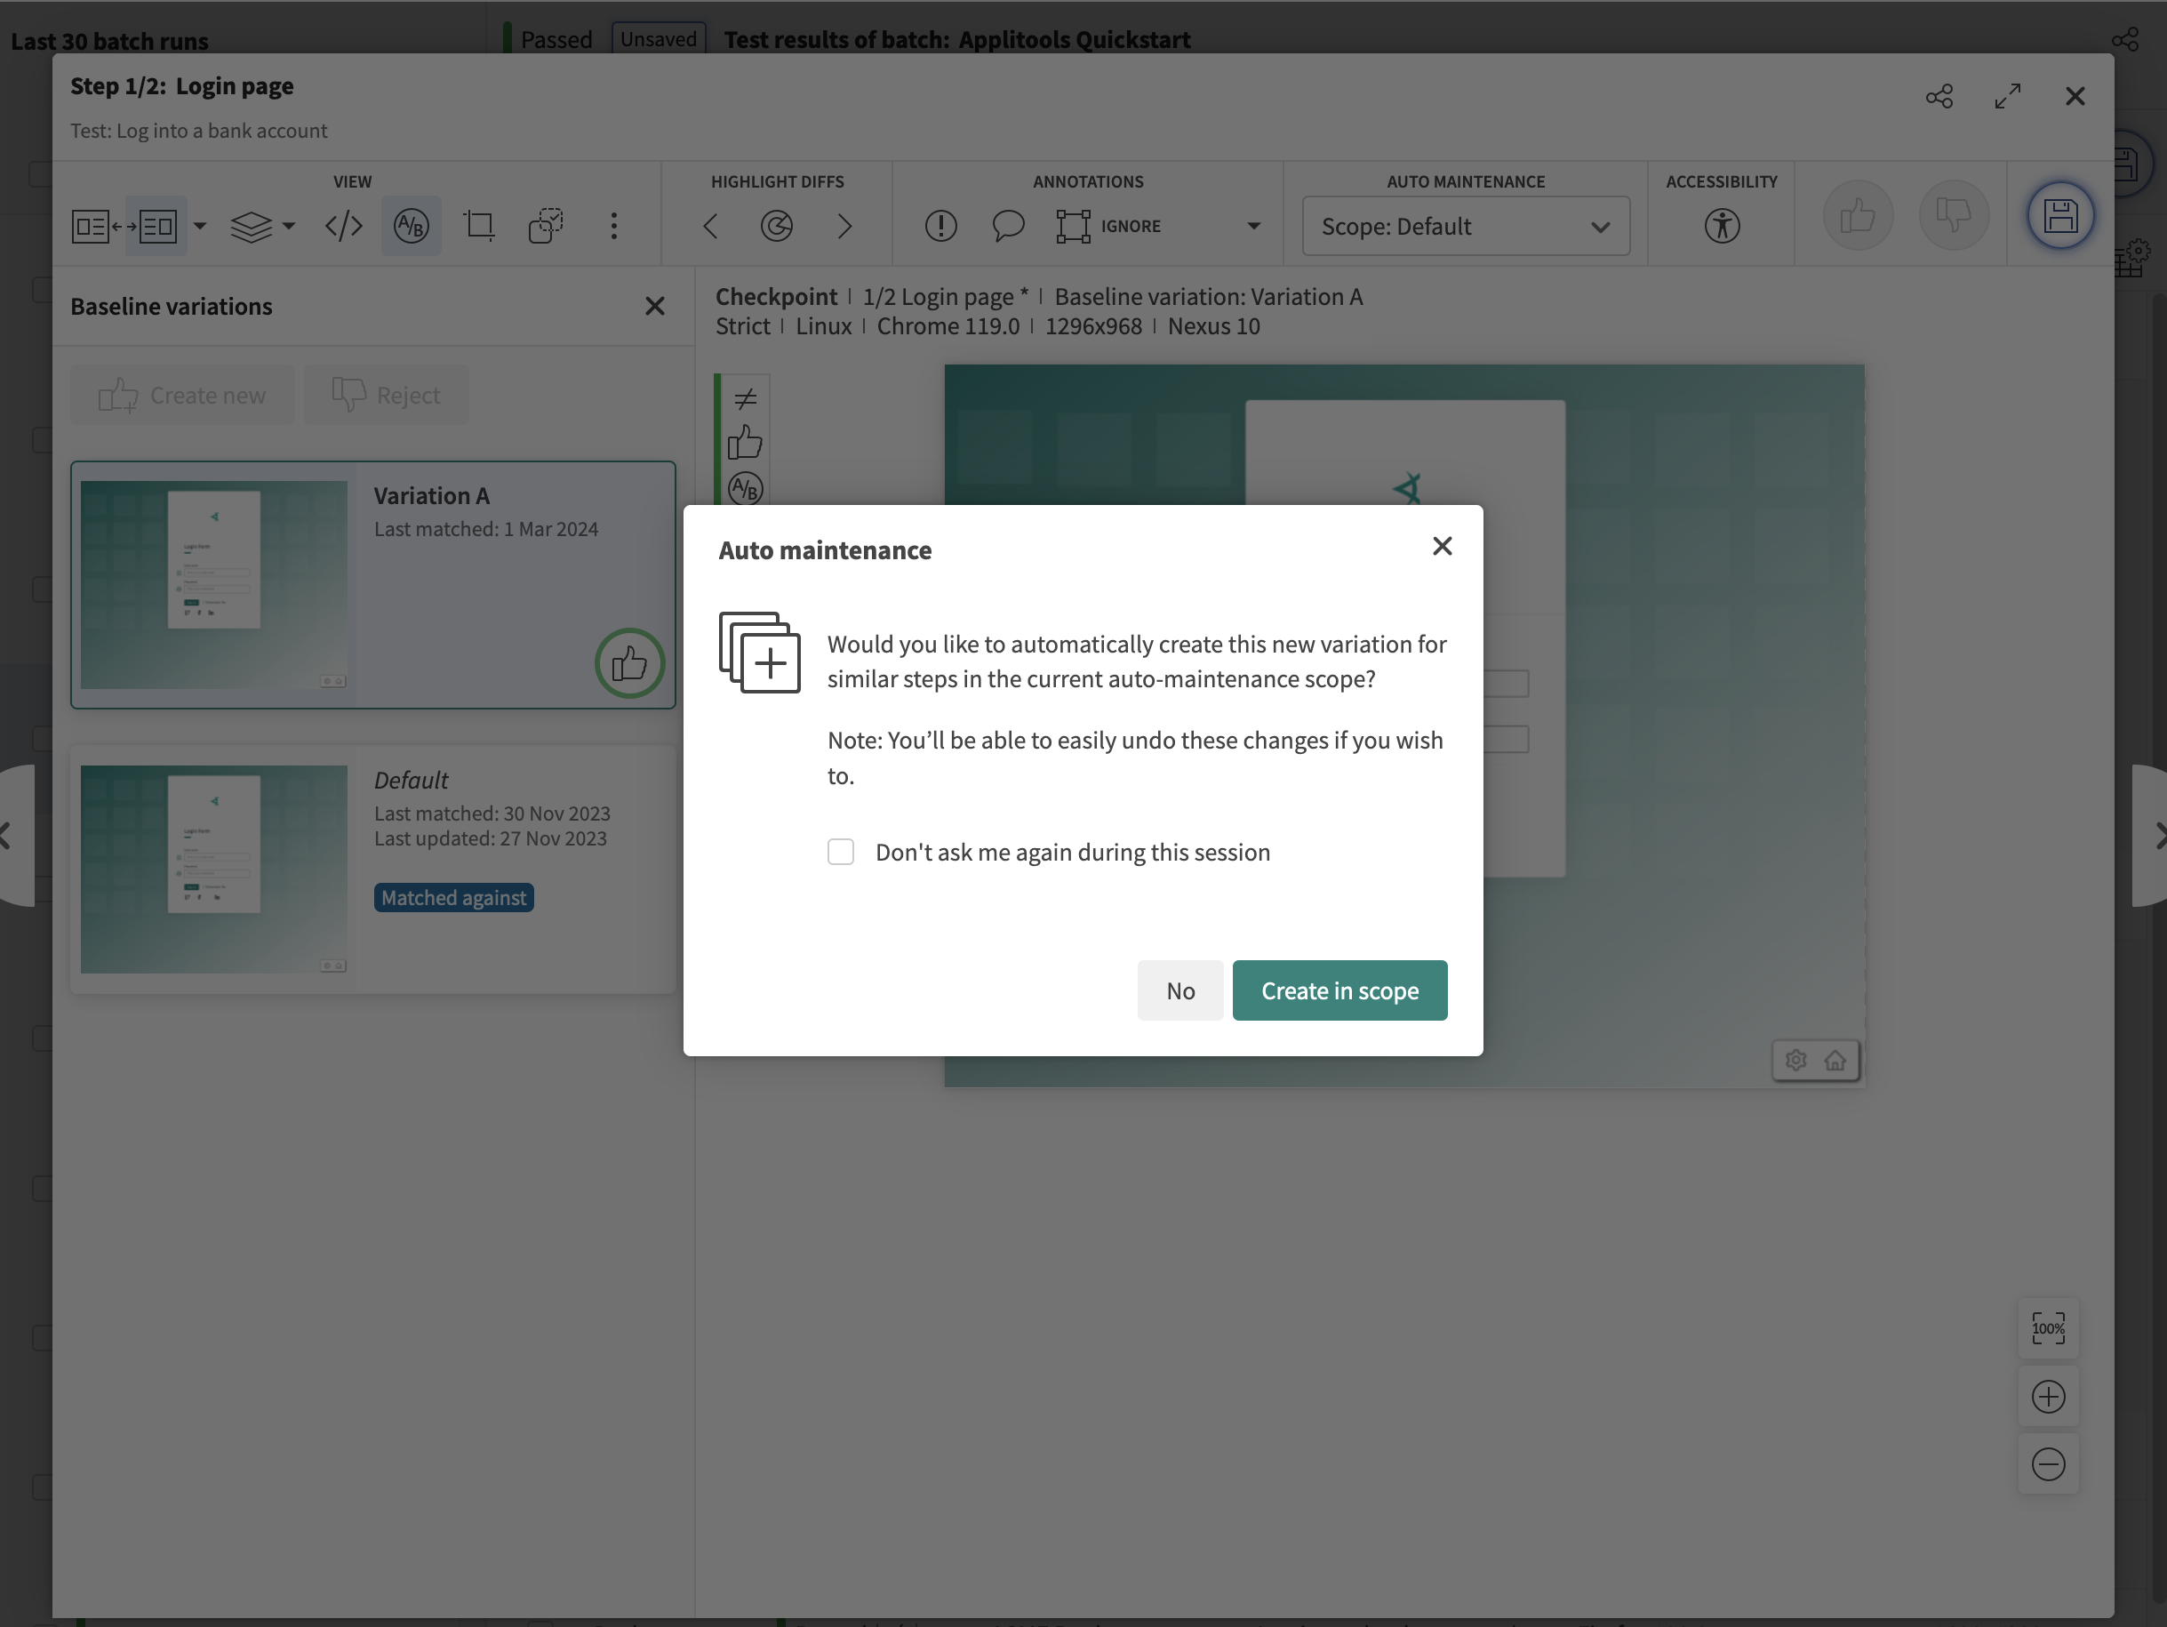Click the No button in dialog
Viewport: 2167px width, 1627px height.
1179,991
